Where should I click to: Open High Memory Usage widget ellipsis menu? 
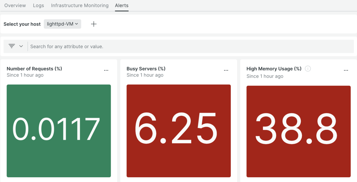point(346,70)
